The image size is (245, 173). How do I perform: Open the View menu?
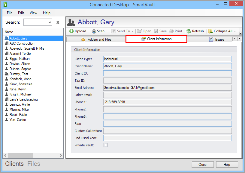tap(33, 13)
